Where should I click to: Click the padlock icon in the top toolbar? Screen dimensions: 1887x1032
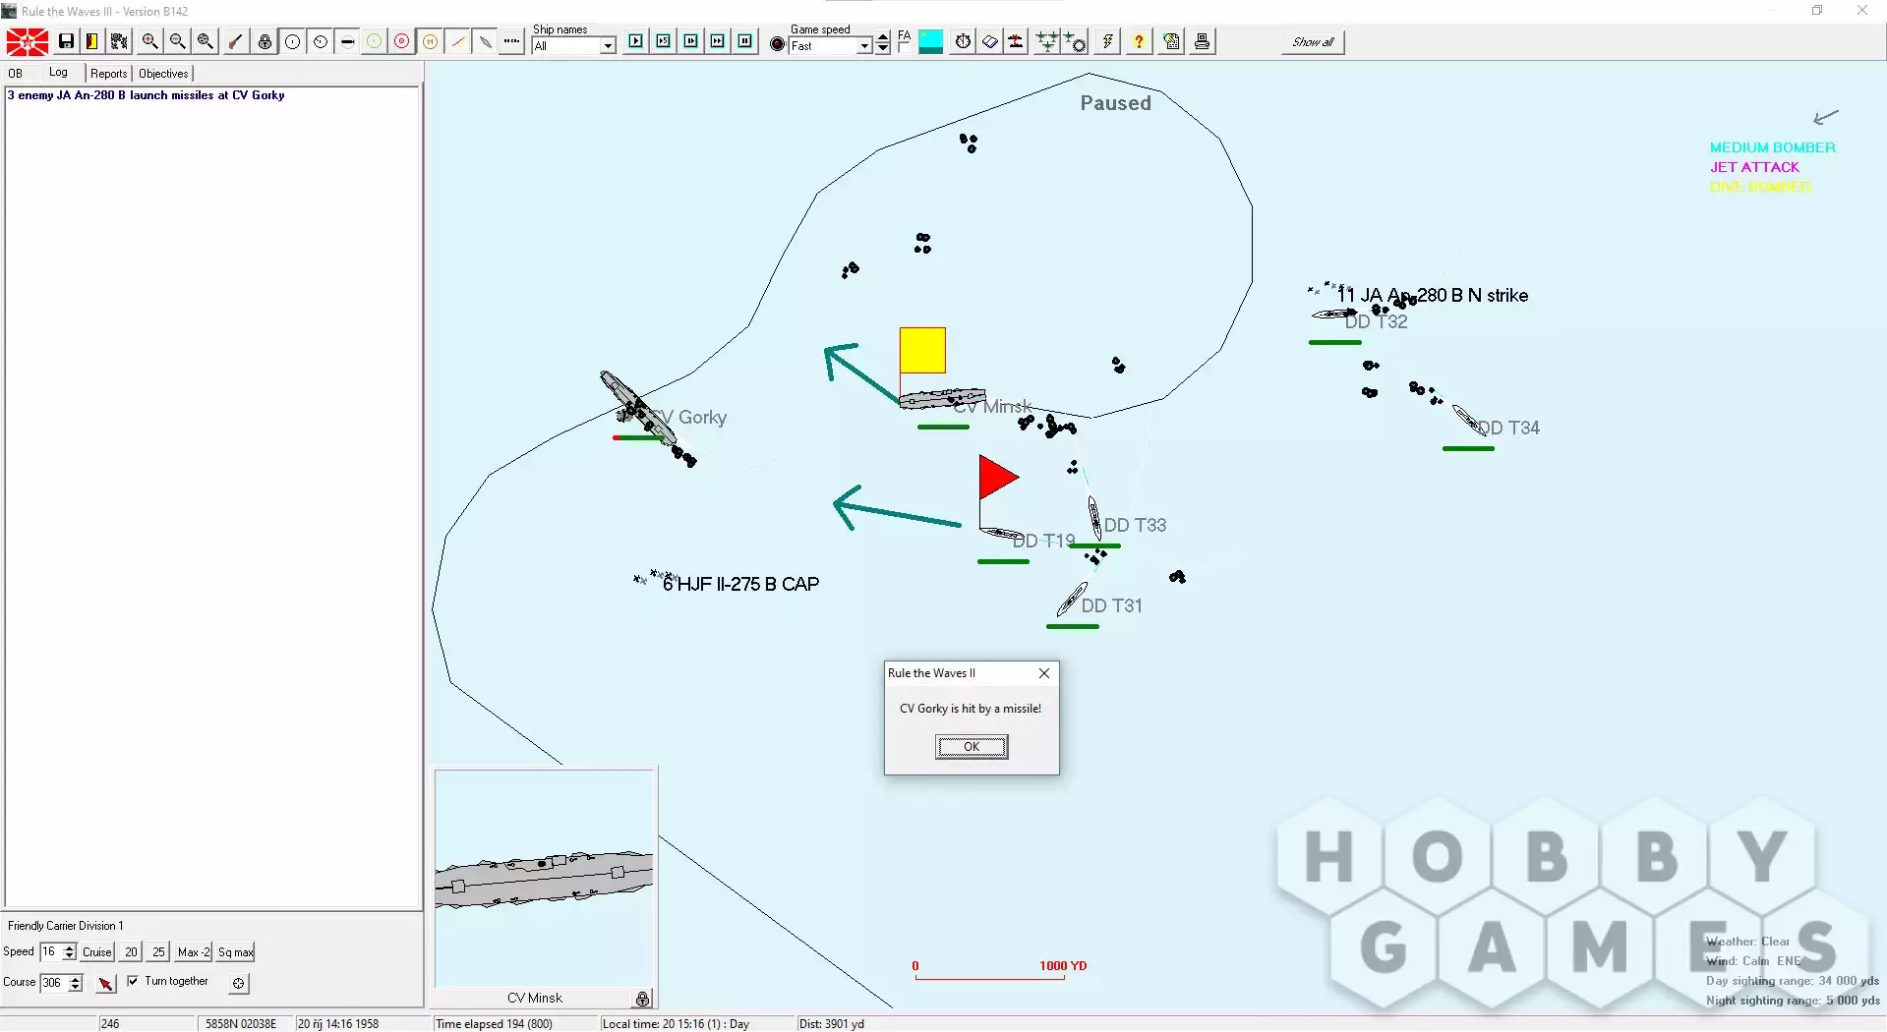point(265,41)
